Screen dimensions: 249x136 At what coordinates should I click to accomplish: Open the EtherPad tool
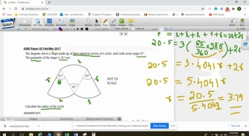point(49,22)
